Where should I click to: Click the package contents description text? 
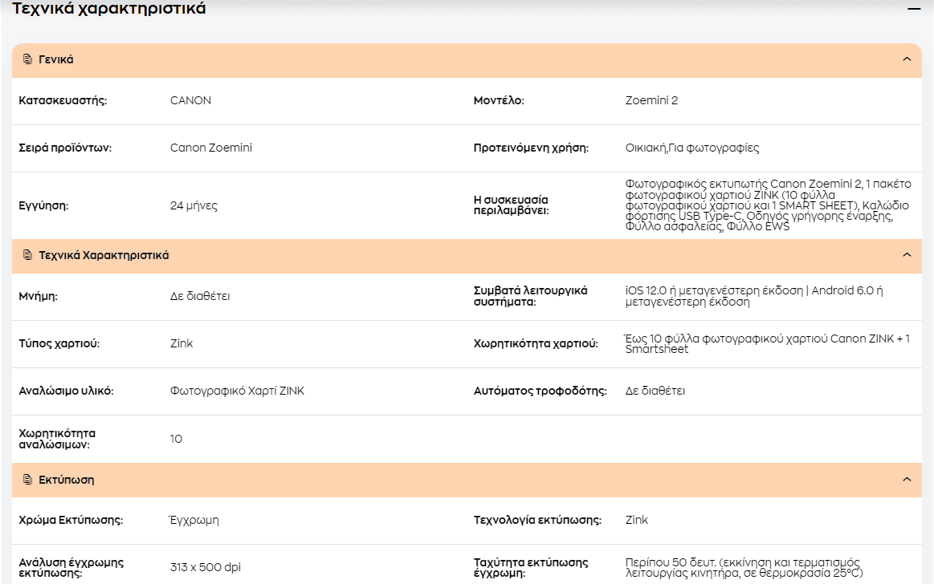[x=768, y=205]
